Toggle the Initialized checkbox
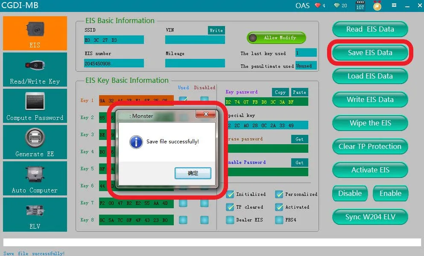 pyautogui.click(x=230, y=195)
